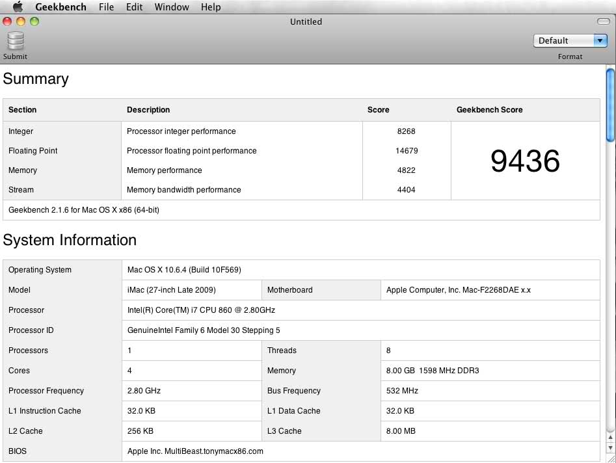Open the Default format dropdown
Viewport: 616px width, 463px height.
pos(570,40)
